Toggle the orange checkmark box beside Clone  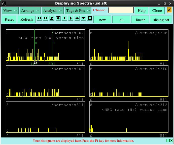coord(169,10)
